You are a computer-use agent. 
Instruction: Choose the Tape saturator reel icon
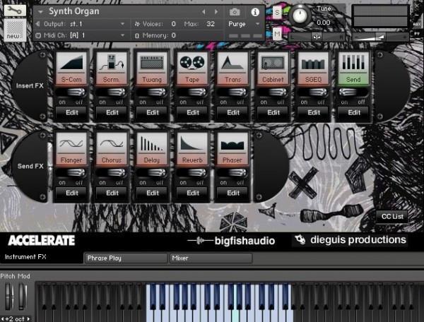click(192, 68)
